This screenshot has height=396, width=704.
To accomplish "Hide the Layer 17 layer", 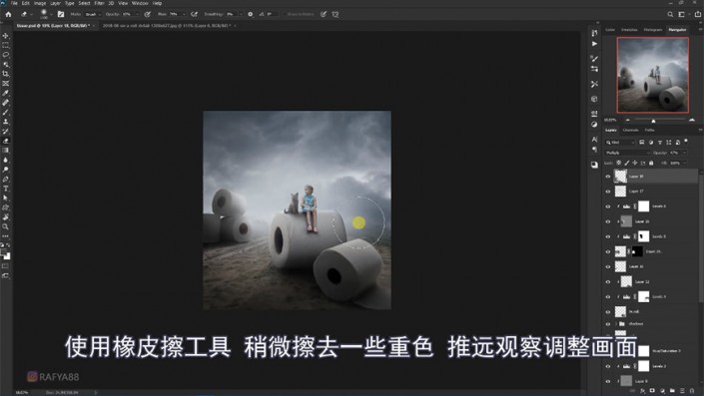I will click(608, 192).
